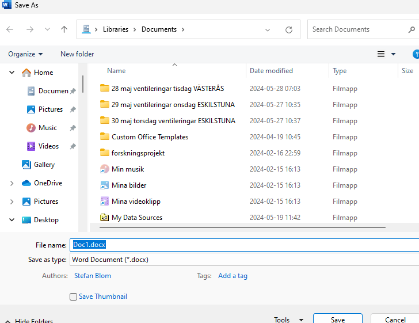Click pin icon next to Music

pyautogui.click(x=73, y=128)
